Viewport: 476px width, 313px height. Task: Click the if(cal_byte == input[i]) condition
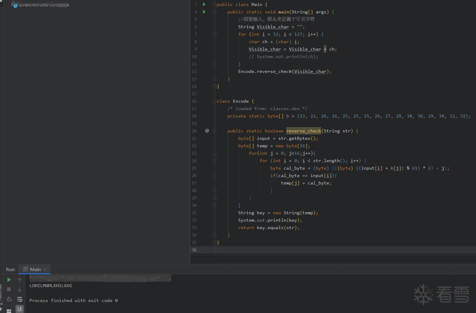[304, 176]
